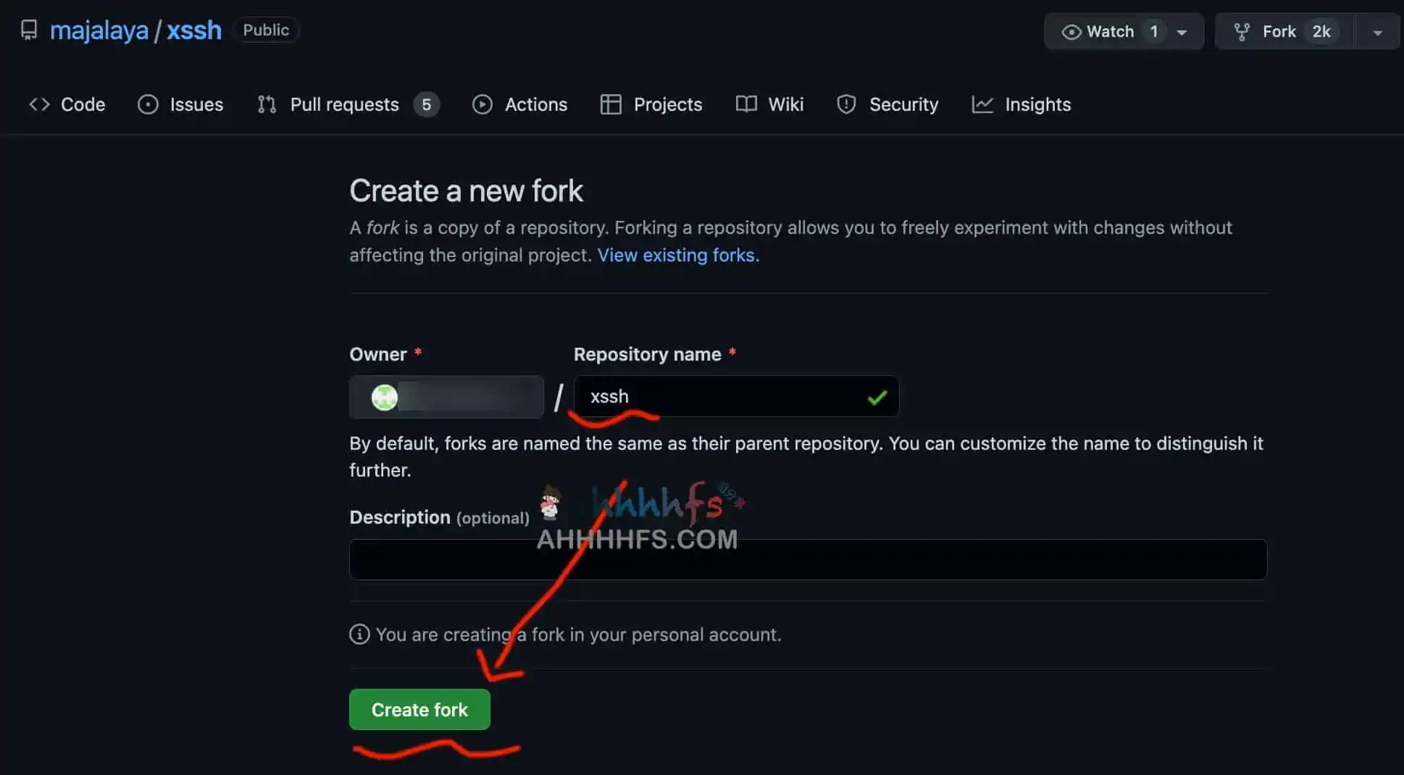Click the Code brackets icon
1404x775 pixels.
[39, 104]
